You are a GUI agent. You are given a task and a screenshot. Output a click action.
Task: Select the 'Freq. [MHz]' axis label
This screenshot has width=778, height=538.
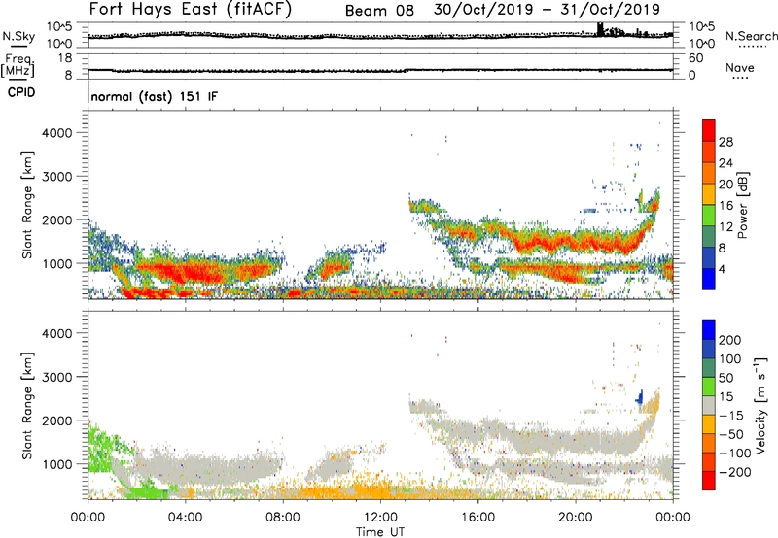18,66
